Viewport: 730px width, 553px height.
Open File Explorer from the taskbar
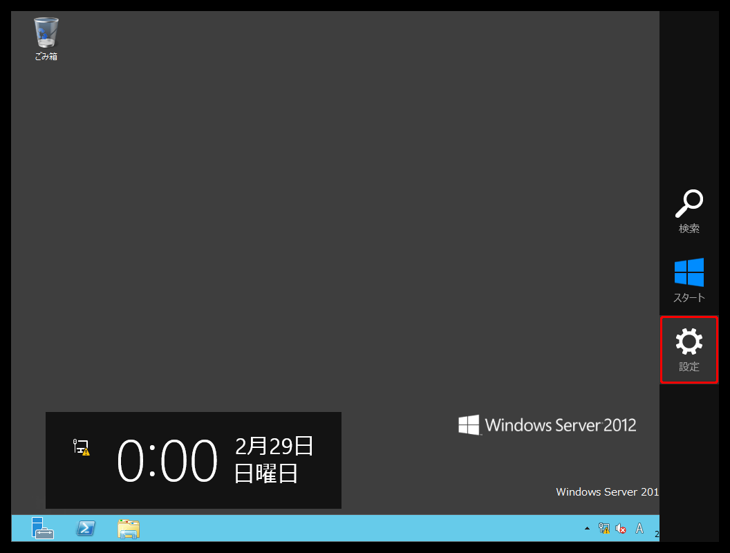coord(129,529)
